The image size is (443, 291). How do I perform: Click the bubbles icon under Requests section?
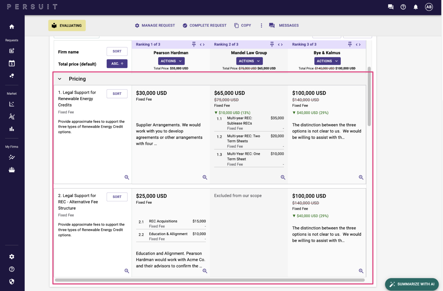click(x=12, y=76)
